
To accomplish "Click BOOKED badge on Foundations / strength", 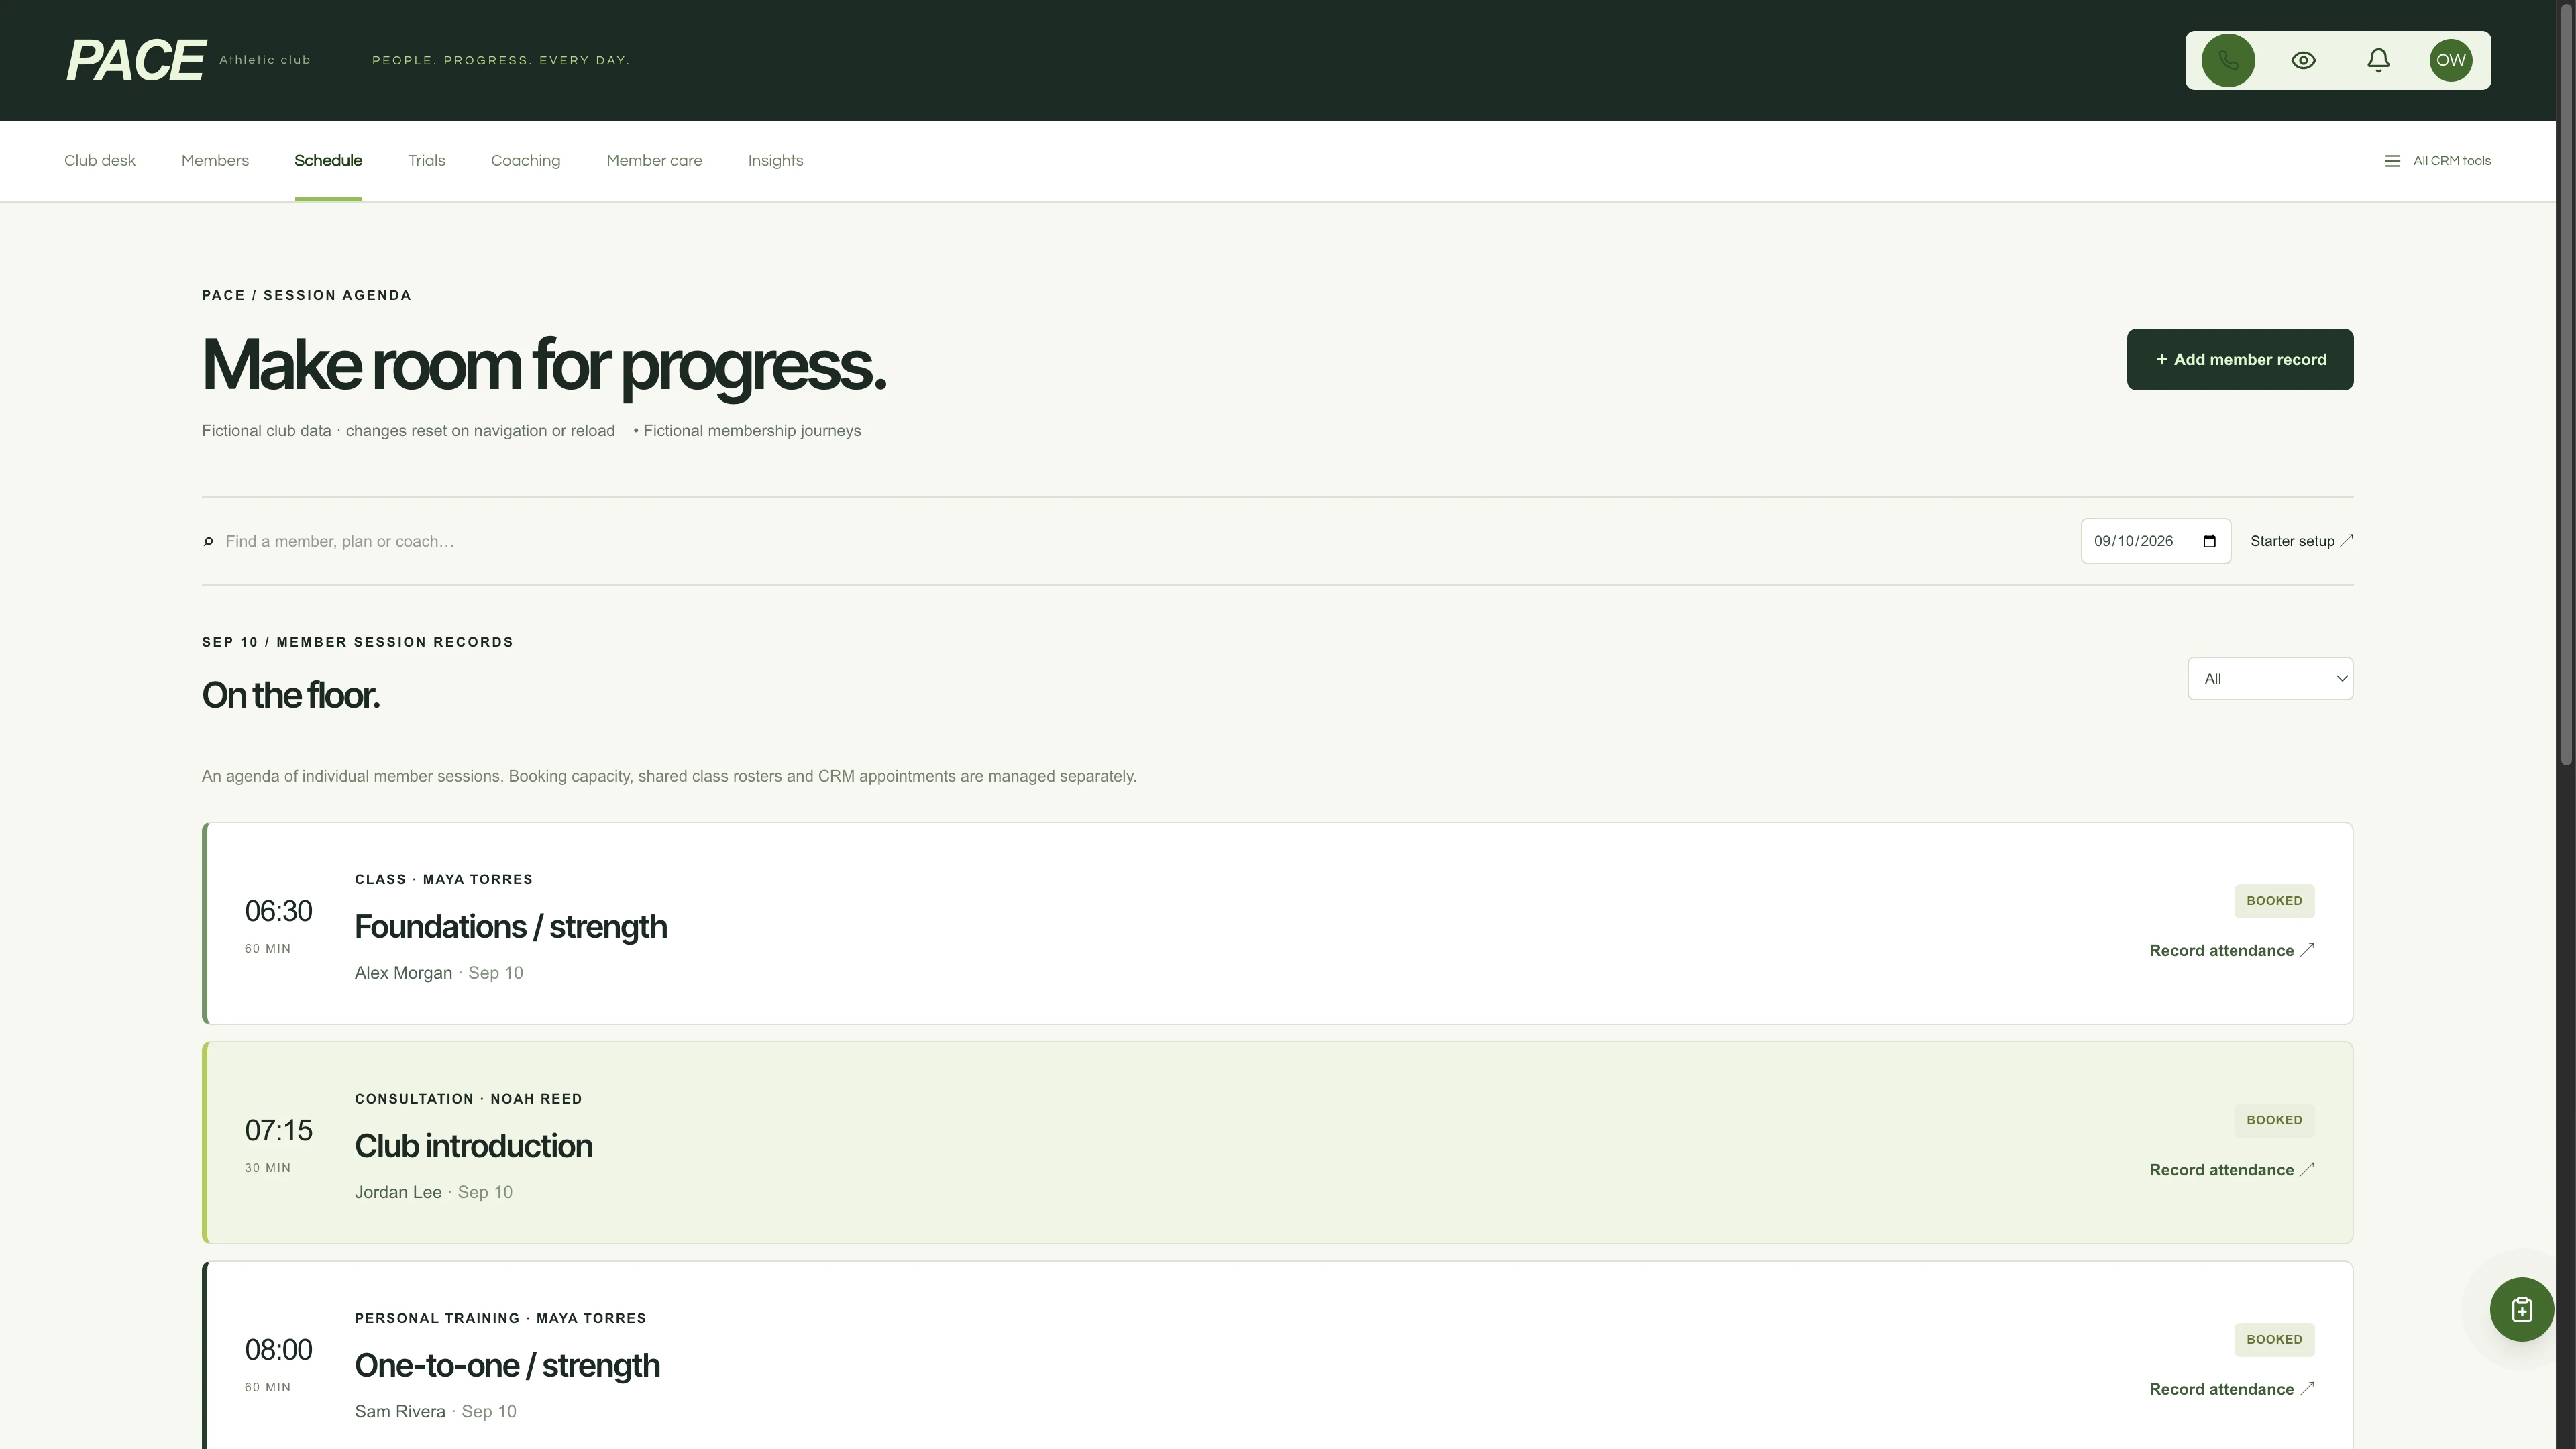I will coord(2274,901).
